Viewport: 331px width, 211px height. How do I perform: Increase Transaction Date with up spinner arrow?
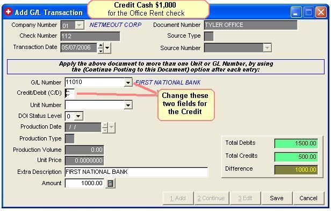100,45
